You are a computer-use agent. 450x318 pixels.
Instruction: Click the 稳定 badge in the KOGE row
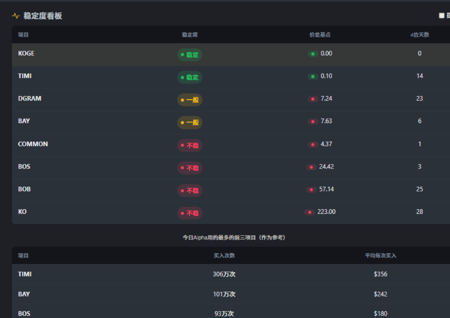190,54
